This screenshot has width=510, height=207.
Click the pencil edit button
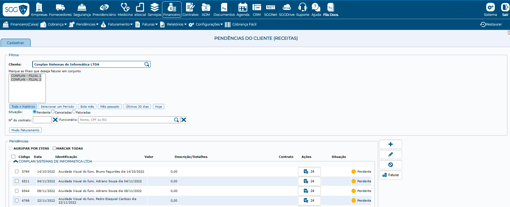pos(390,154)
